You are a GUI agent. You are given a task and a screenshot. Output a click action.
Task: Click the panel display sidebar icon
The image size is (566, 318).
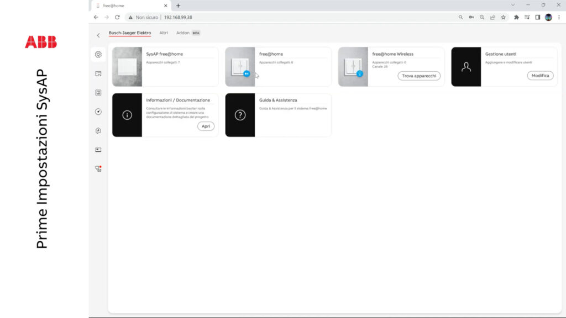(x=98, y=150)
